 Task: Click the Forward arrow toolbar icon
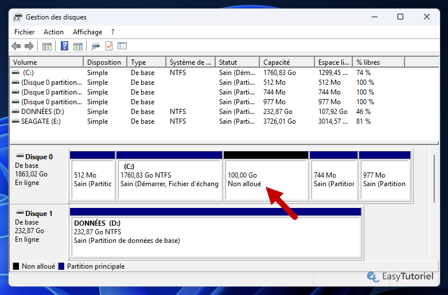click(29, 46)
